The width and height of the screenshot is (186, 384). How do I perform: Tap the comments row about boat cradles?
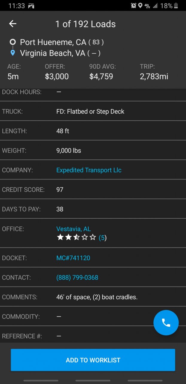tap(97, 297)
